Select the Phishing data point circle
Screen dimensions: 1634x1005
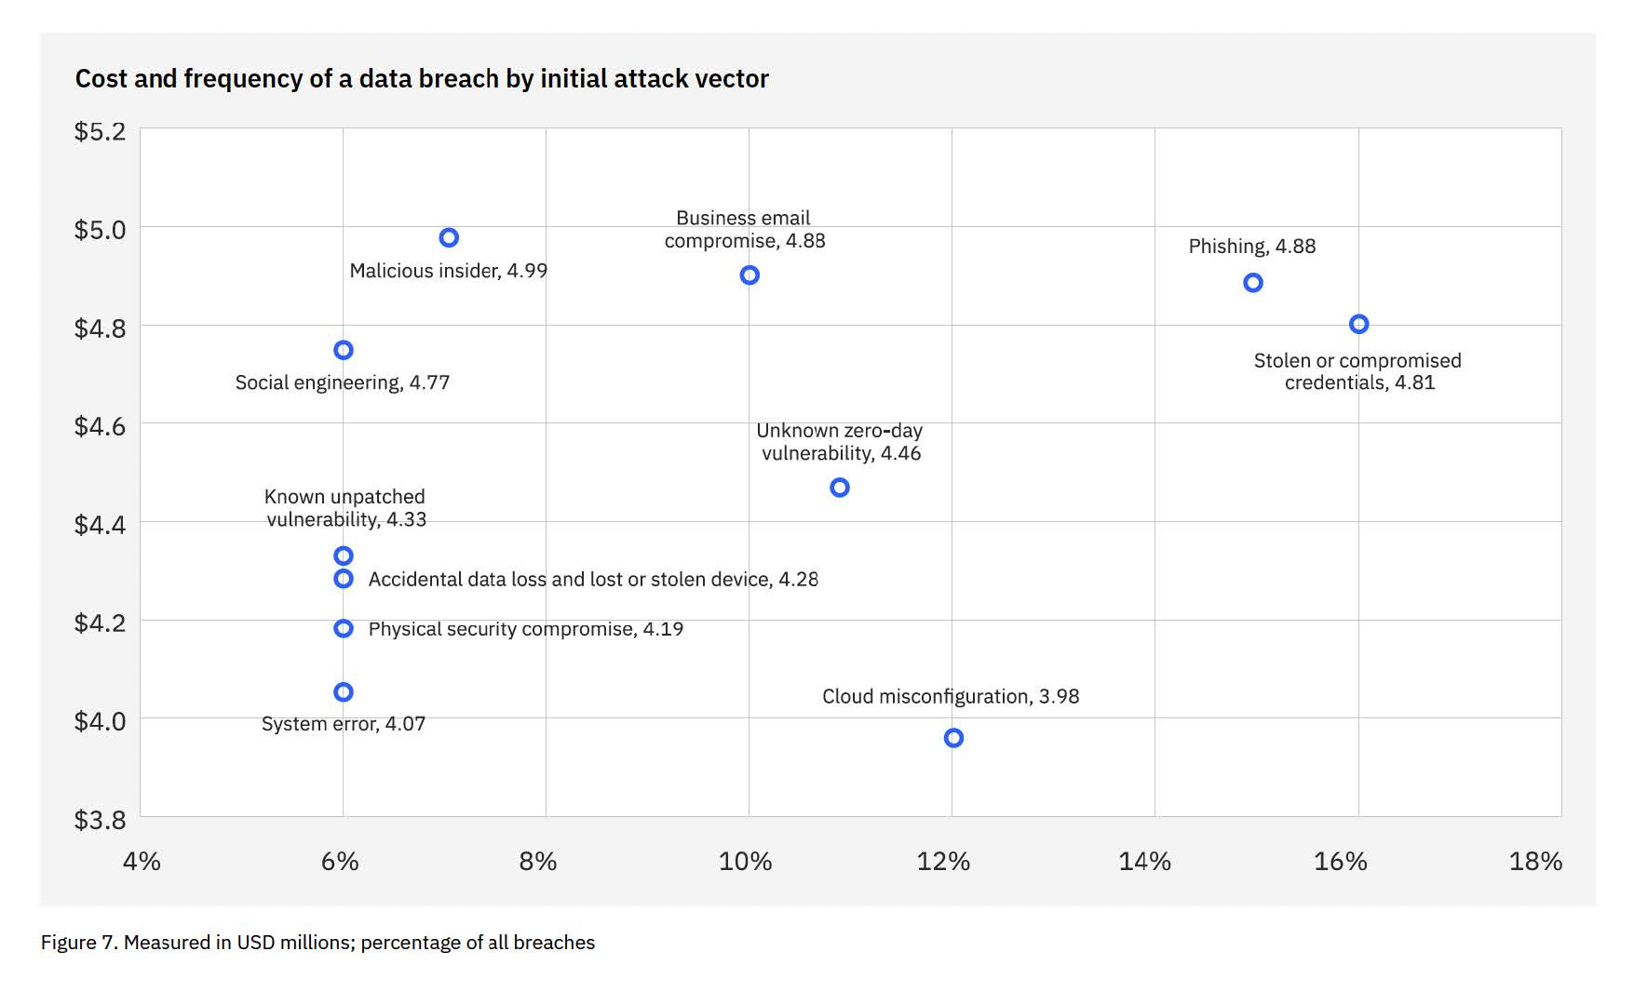tap(1253, 283)
